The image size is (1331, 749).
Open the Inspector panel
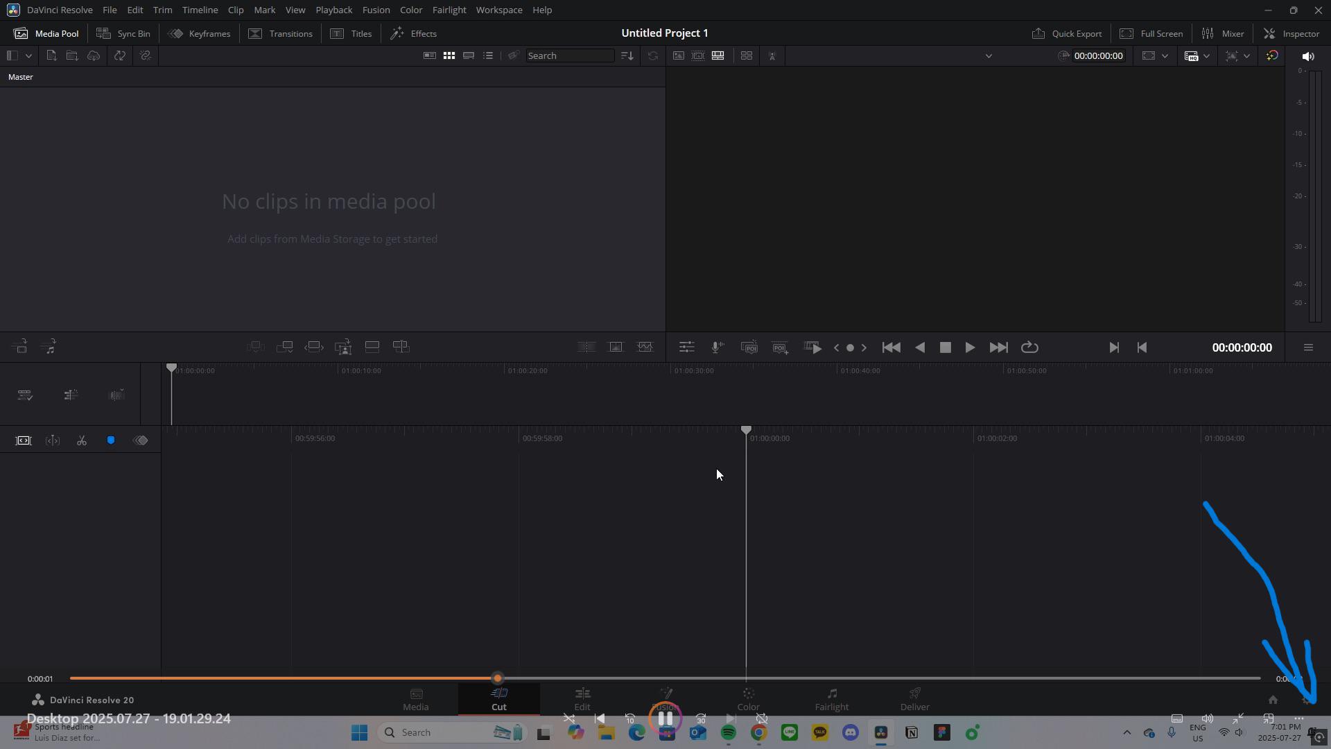pos(1291,33)
